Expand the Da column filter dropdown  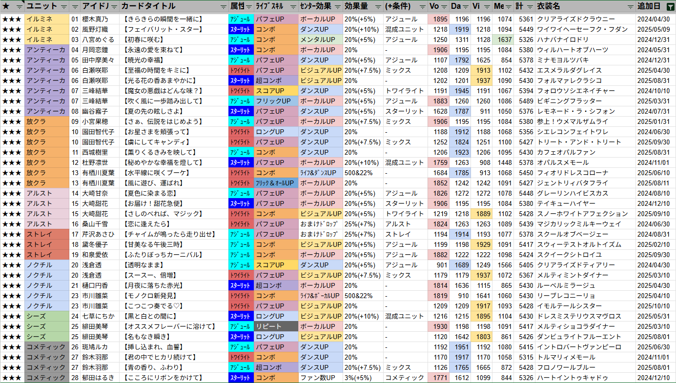coord(466,7)
